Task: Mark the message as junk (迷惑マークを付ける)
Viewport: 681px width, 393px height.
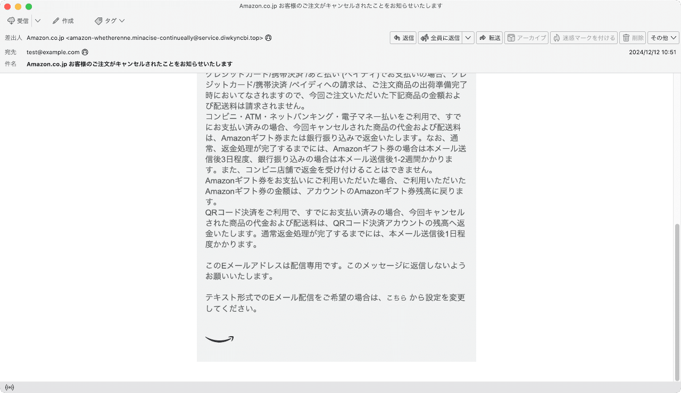Action: tap(584, 38)
